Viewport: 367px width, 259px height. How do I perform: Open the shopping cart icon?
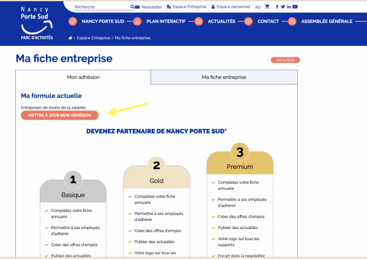[267, 7]
